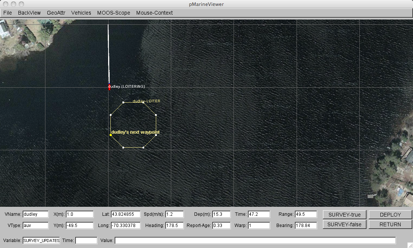
Task: Click the empty Value input field
Action: point(255,241)
